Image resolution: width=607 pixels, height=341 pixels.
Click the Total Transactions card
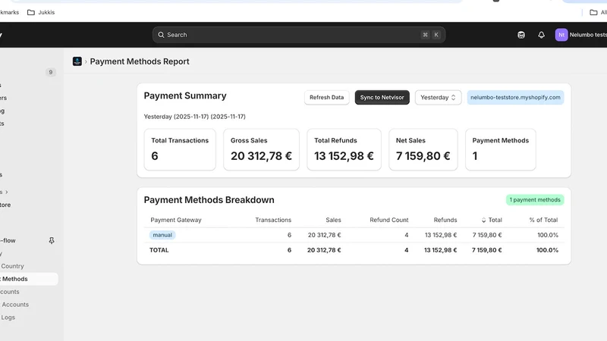coord(180,149)
